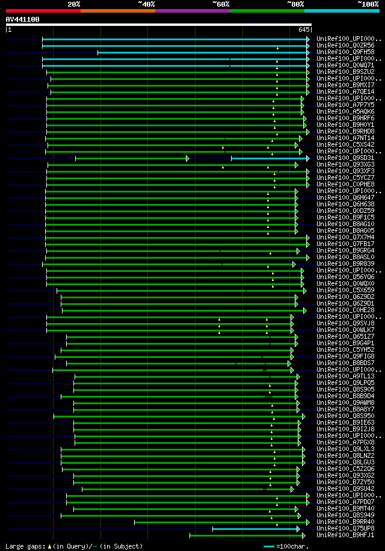This screenshot has height=551, width=385.
Task: Click UniRef100_Q9LXL3 in the hit list
Action: pos(345,449)
